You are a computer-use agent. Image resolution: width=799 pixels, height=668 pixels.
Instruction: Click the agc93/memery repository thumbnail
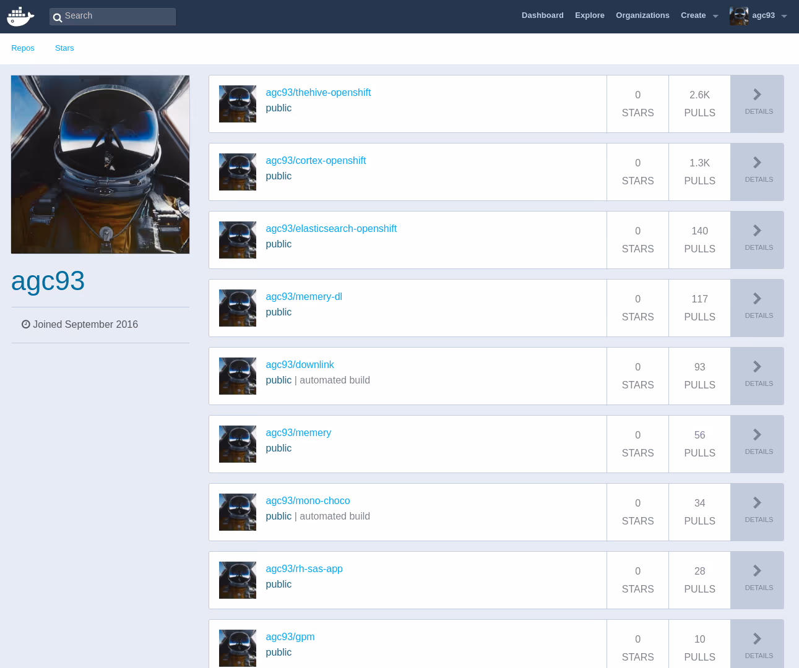[x=238, y=444]
